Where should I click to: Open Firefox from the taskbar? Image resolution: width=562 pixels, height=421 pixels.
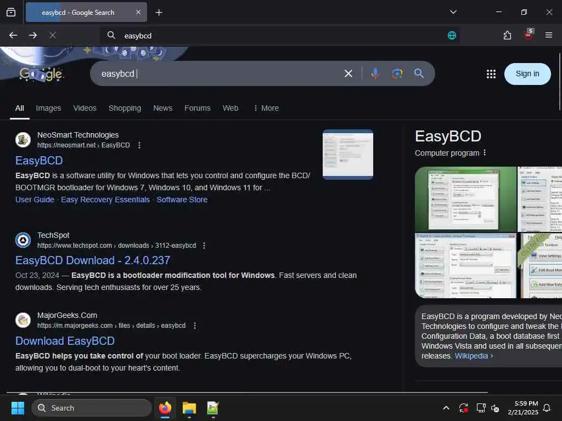(x=165, y=408)
